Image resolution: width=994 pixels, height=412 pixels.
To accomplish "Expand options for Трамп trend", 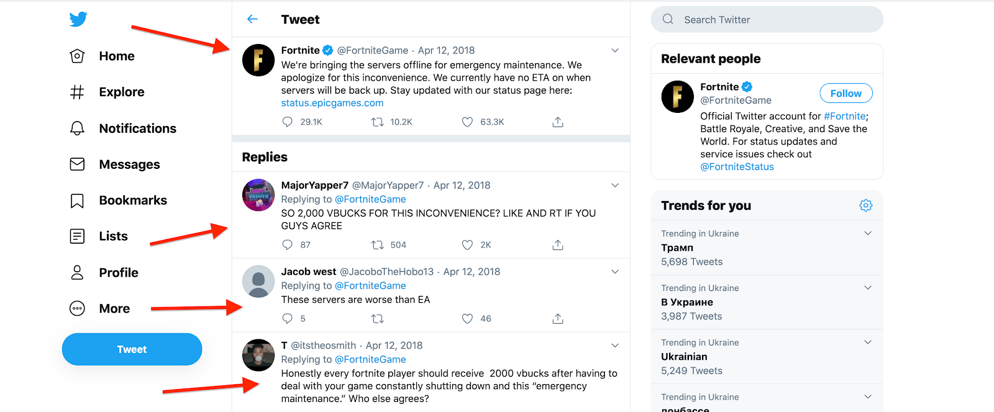I will (x=868, y=233).
